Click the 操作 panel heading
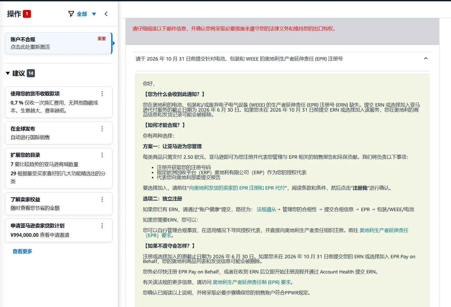The width and height of the screenshot is (451, 307). [14, 14]
